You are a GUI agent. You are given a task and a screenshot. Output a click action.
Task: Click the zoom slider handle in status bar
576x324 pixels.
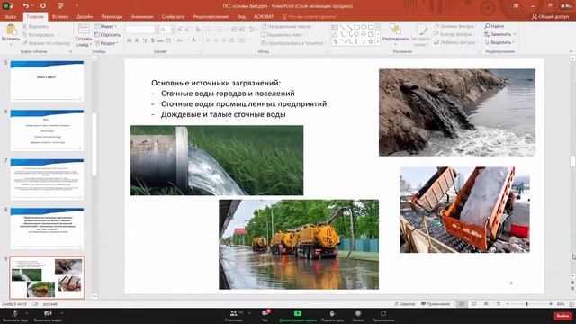pos(526,304)
